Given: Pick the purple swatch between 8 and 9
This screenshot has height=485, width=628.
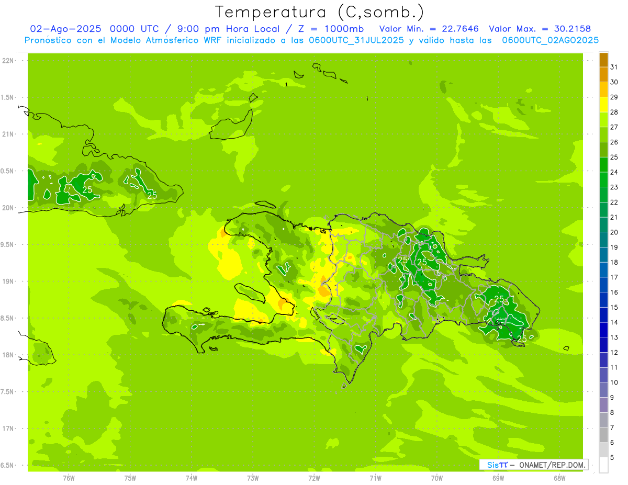Looking at the screenshot, I should 603,405.
